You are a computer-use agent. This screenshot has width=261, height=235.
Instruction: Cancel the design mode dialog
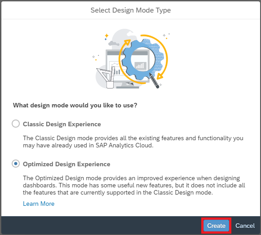pos(245,226)
